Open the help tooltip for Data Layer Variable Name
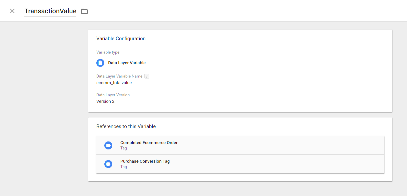407x196 pixels. (x=147, y=76)
